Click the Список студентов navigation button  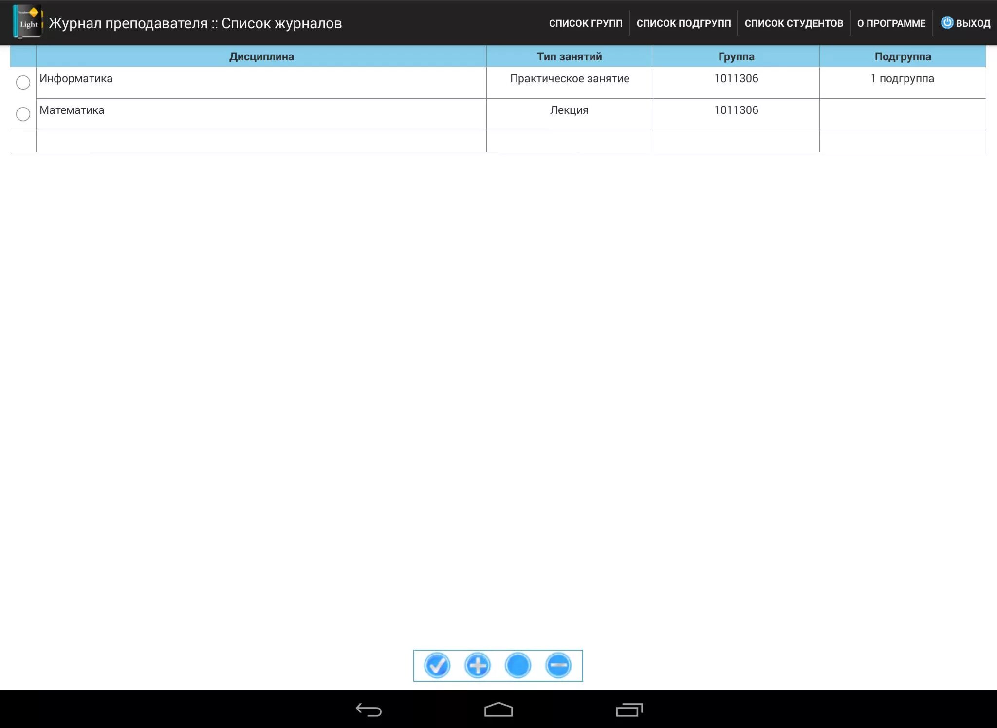point(793,23)
